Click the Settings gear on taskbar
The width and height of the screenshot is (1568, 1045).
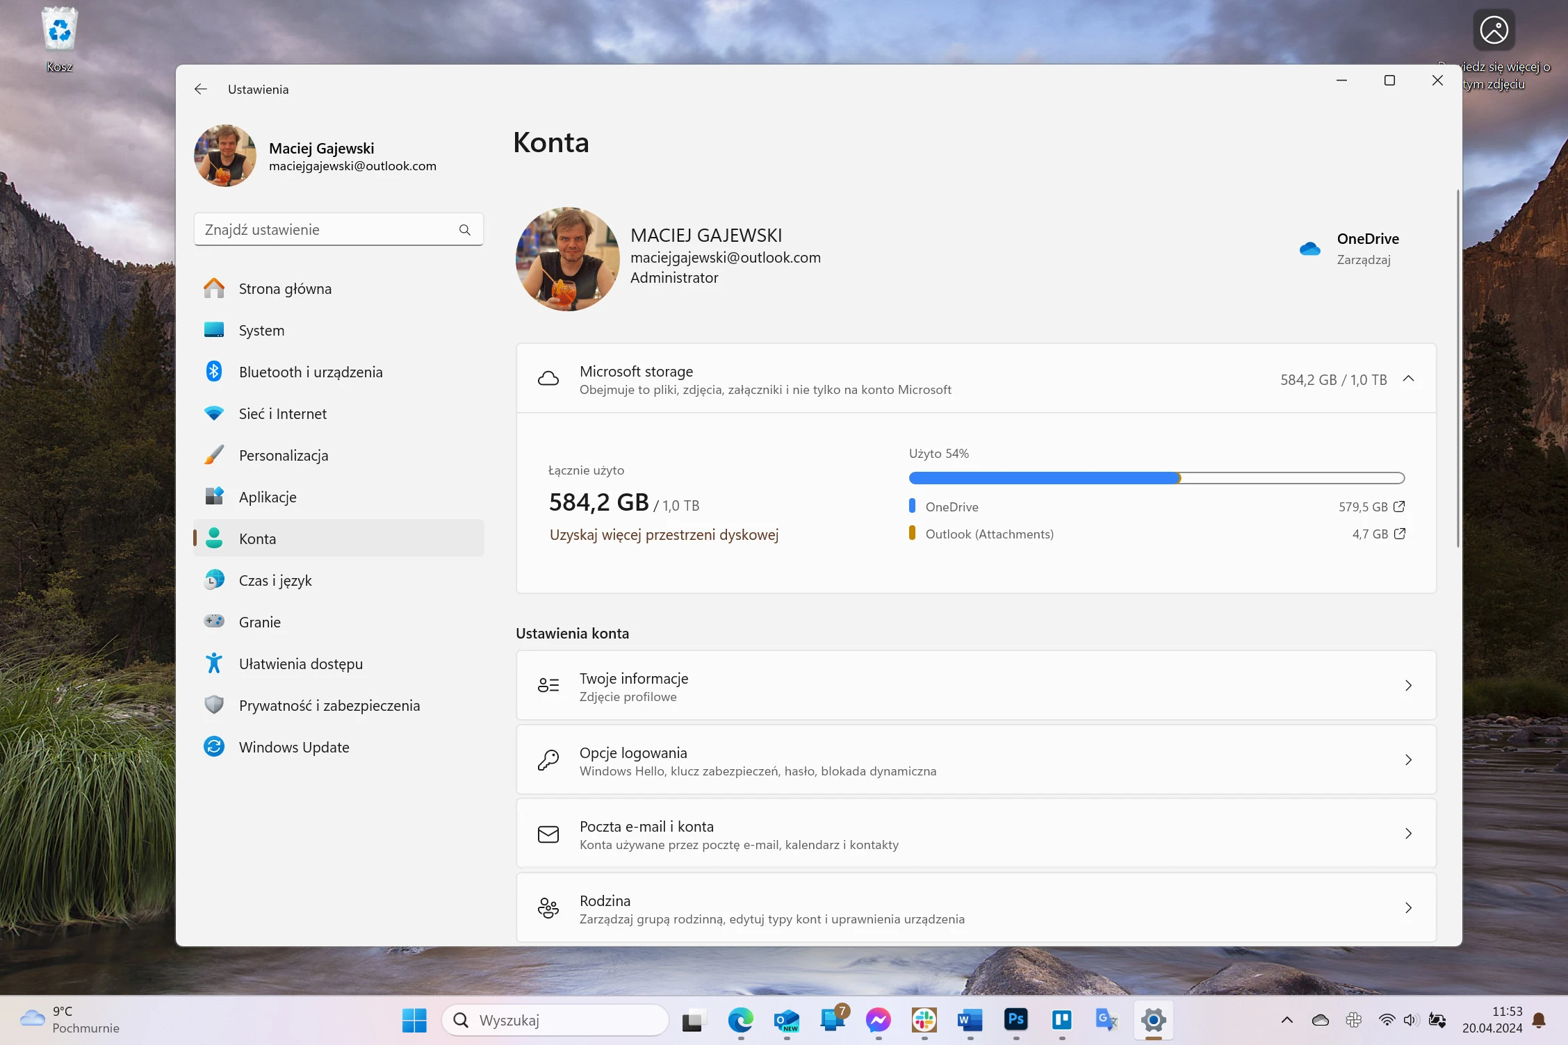[x=1153, y=1020]
